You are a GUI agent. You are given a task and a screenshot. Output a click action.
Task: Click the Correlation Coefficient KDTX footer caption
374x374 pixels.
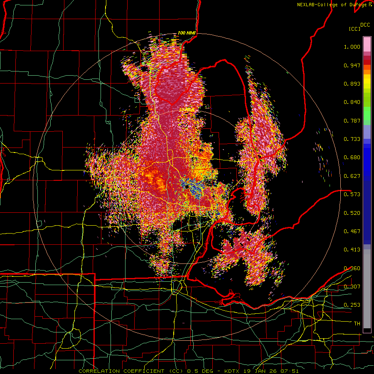(x=188, y=371)
